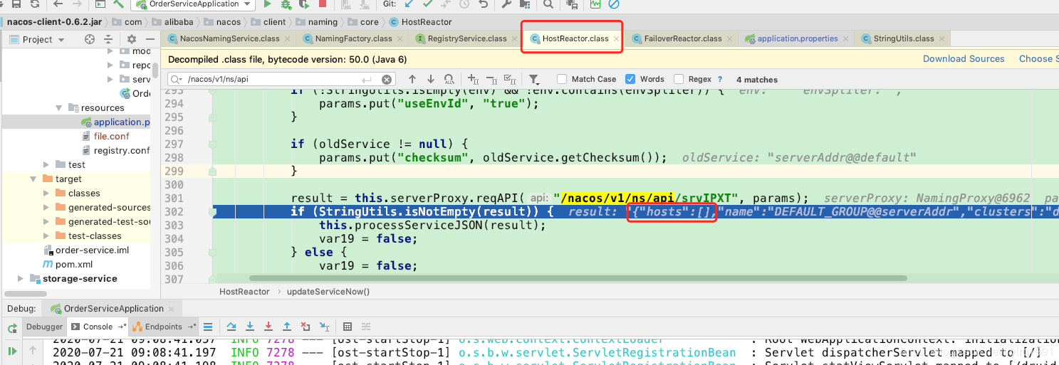Screen dimensions: 1059x365
Task: Enable the Match Case checkbox
Action: click(562, 79)
